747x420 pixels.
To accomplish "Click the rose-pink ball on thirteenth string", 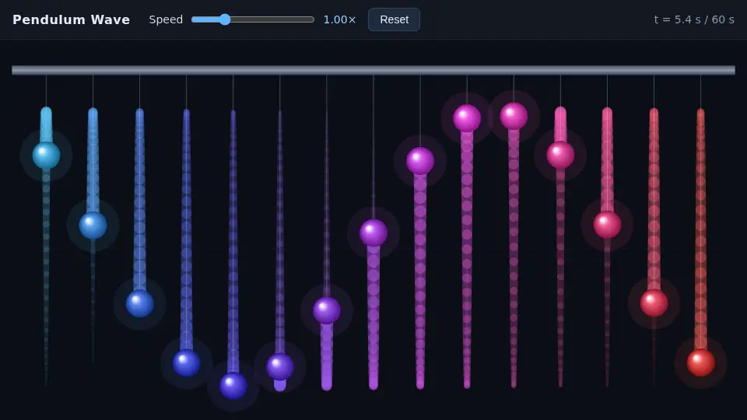I will point(607,225).
